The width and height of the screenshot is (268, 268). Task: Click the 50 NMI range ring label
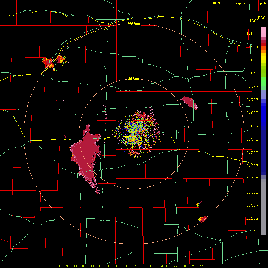[x=134, y=79]
